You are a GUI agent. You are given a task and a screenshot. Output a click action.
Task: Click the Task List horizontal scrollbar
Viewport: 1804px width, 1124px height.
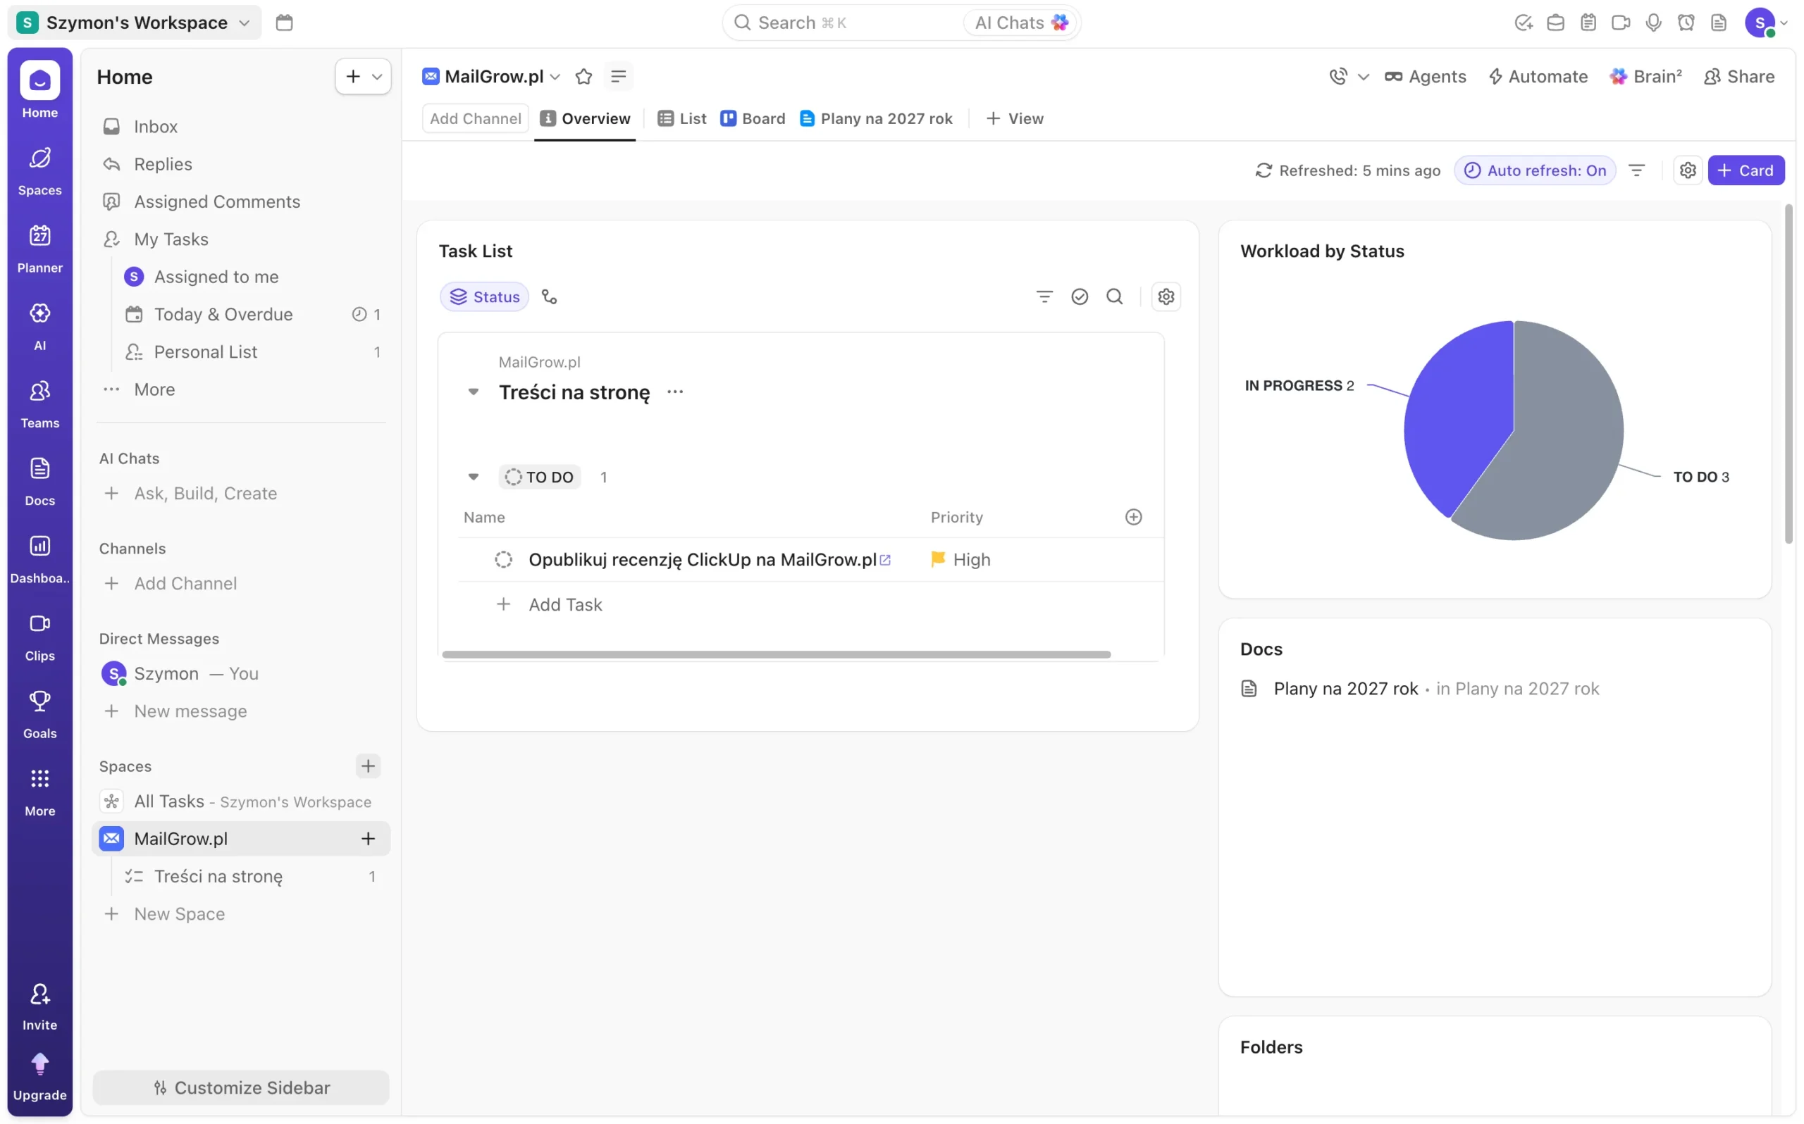pyautogui.click(x=777, y=654)
